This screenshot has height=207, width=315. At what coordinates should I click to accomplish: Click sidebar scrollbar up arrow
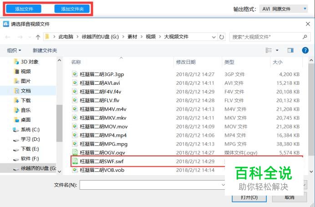pos(59,60)
